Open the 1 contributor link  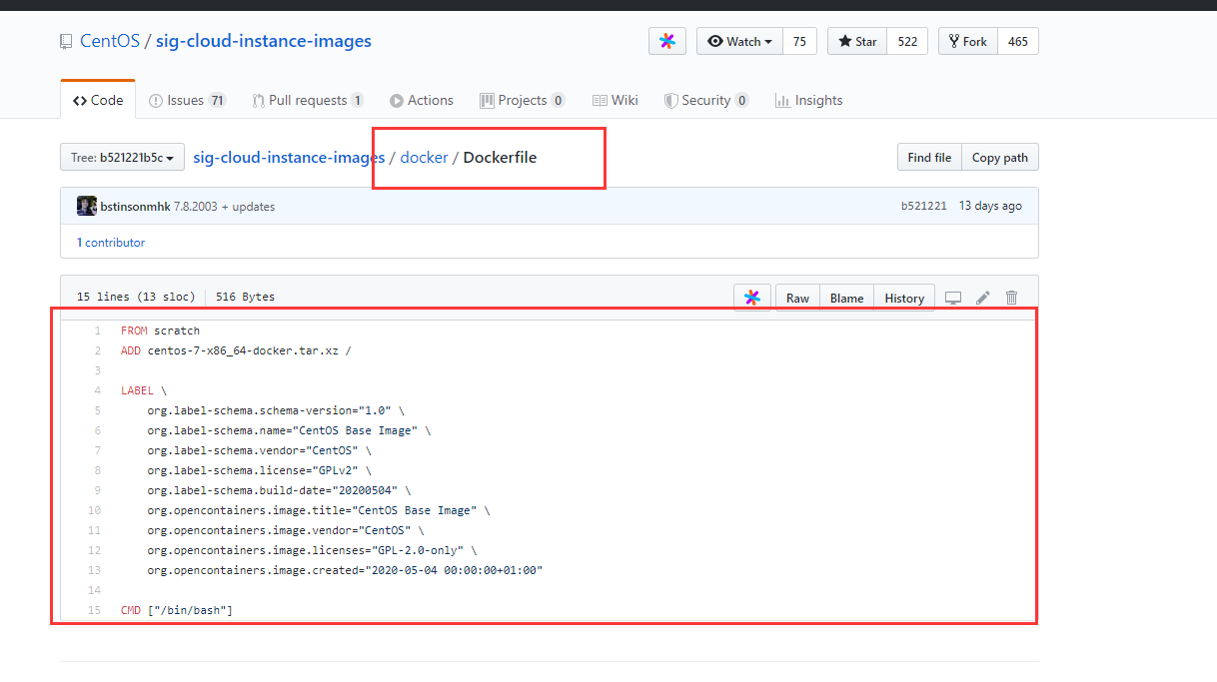[x=111, y=243]
